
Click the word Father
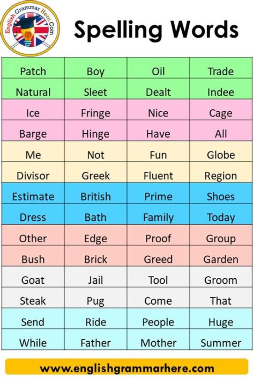click(x=96, y=343)
